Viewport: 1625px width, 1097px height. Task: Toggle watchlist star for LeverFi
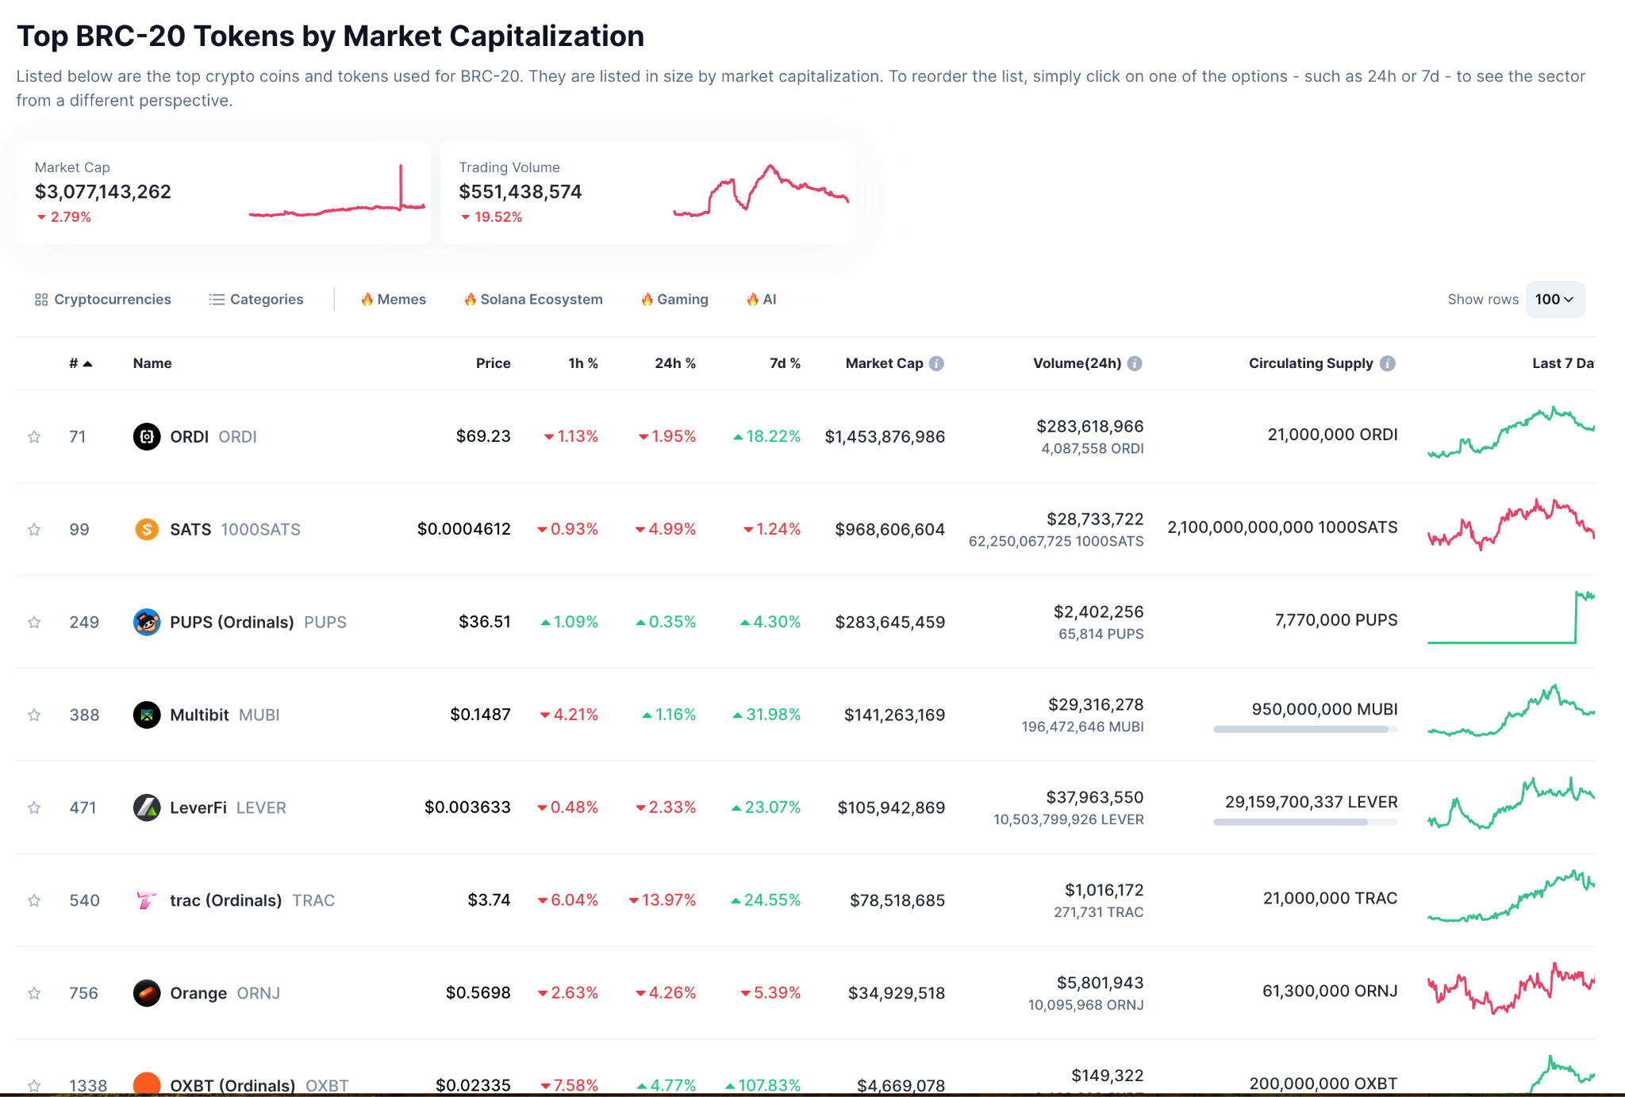[x=34, y=807]
